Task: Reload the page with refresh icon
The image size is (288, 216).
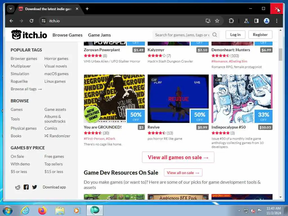Action: pos(31,21)
